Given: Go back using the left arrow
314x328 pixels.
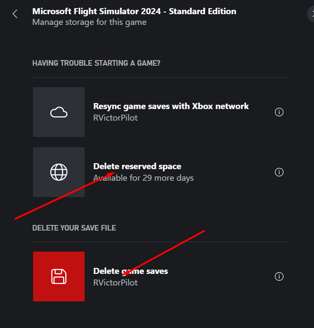Looking at the screenshot, I should 15,14.
